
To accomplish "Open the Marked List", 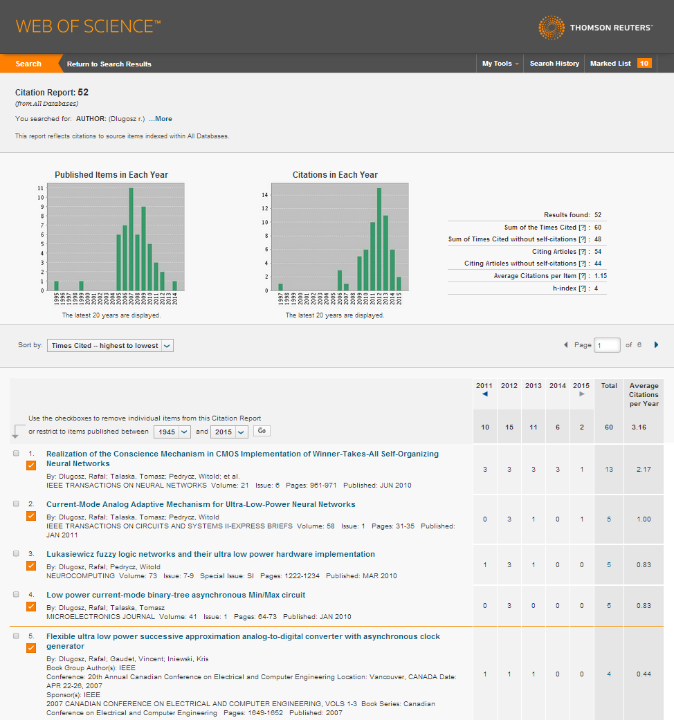I will tap(610, 64).
